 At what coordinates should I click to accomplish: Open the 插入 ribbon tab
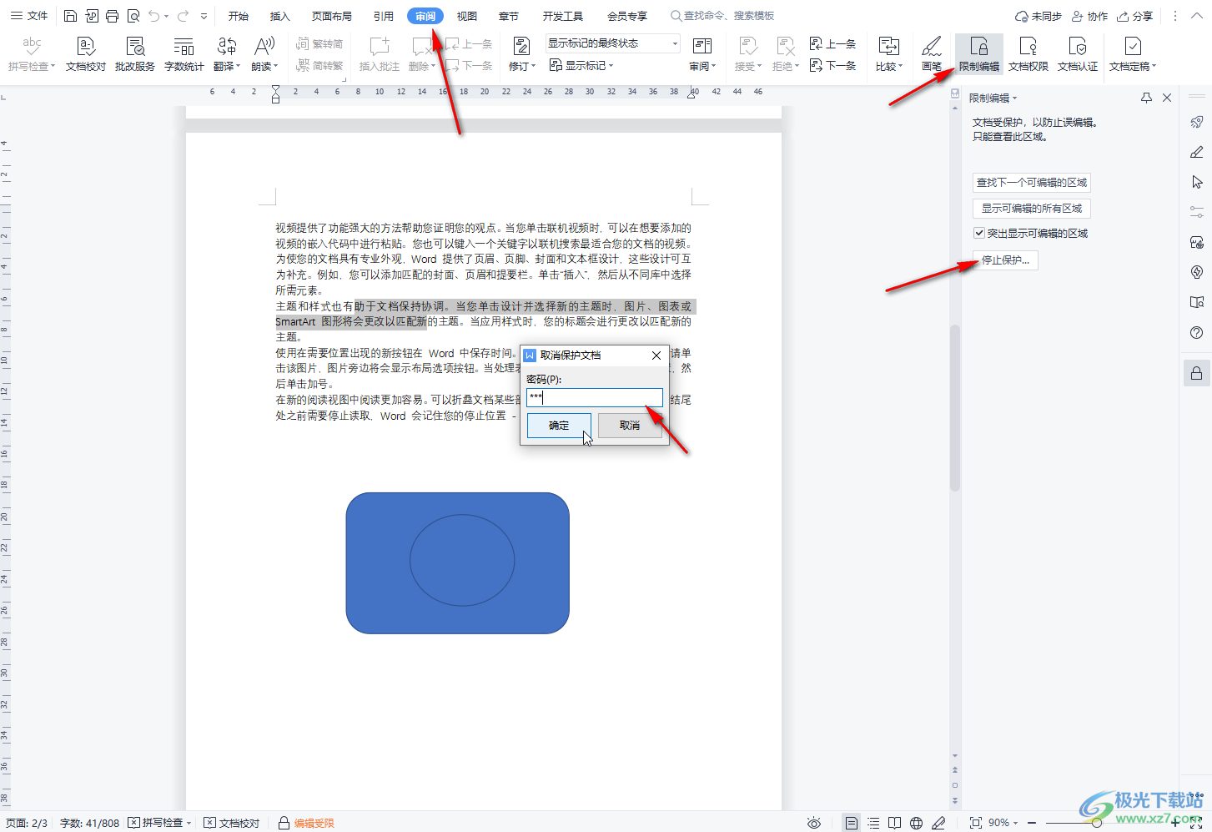pos(280,16)
